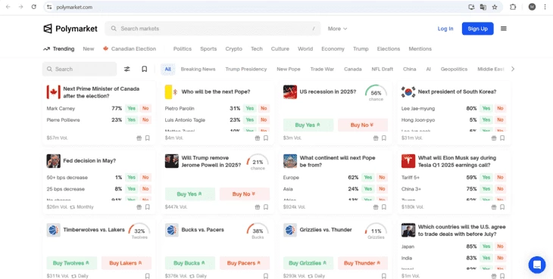Click the Sign Up button
The height and width of the screenshot is (279, 553).
477,29
